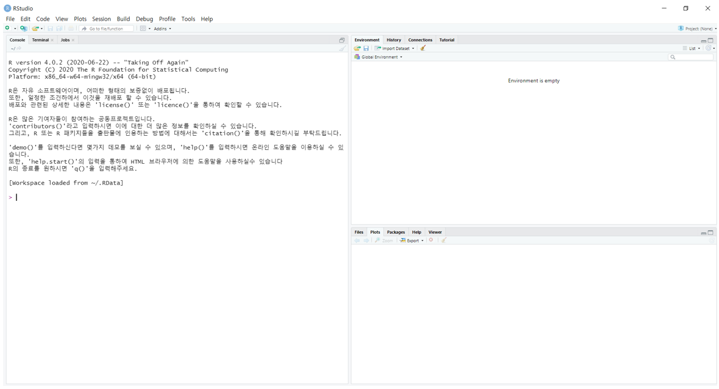
Task: Clear all plots using the red clear icon
Action: click(431, 240)
